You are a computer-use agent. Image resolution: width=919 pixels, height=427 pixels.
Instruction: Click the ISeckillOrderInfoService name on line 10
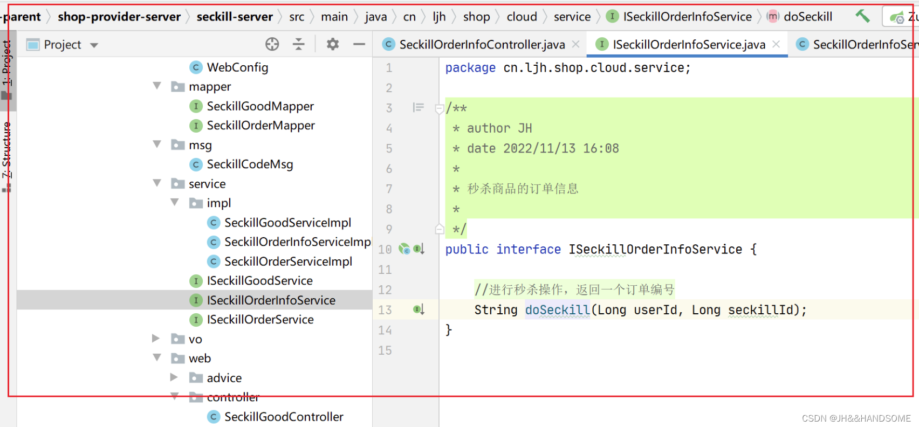[x=655, y=249]
